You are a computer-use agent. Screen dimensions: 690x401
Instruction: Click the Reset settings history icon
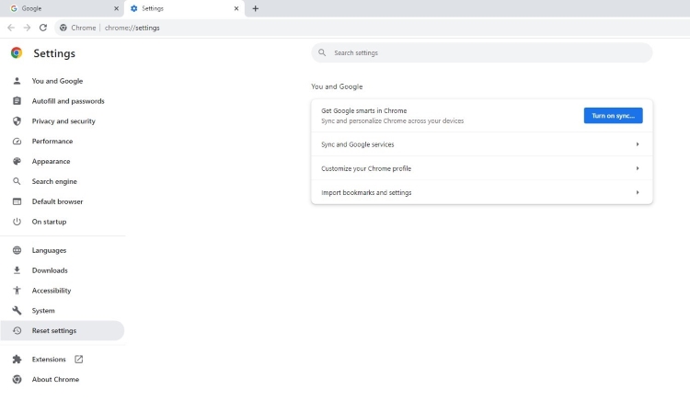click(x=17, y=331)
